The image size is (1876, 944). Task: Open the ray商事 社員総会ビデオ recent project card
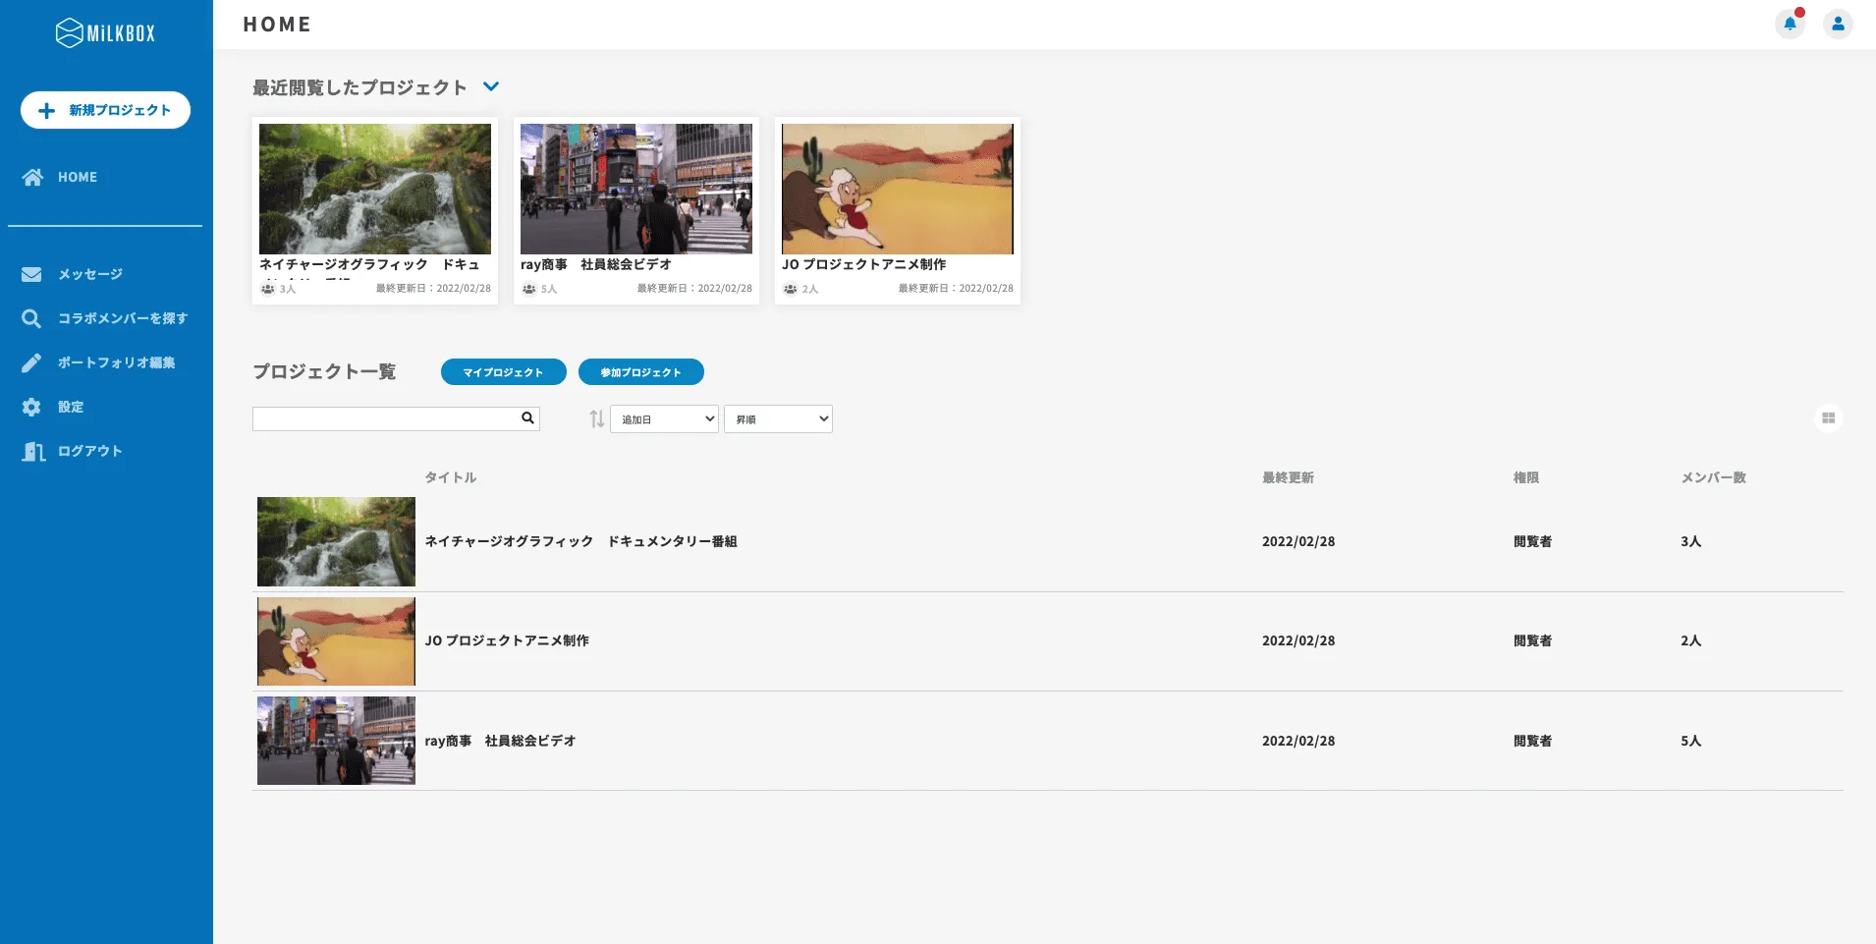pyautogui.click(x=635, y=210)
